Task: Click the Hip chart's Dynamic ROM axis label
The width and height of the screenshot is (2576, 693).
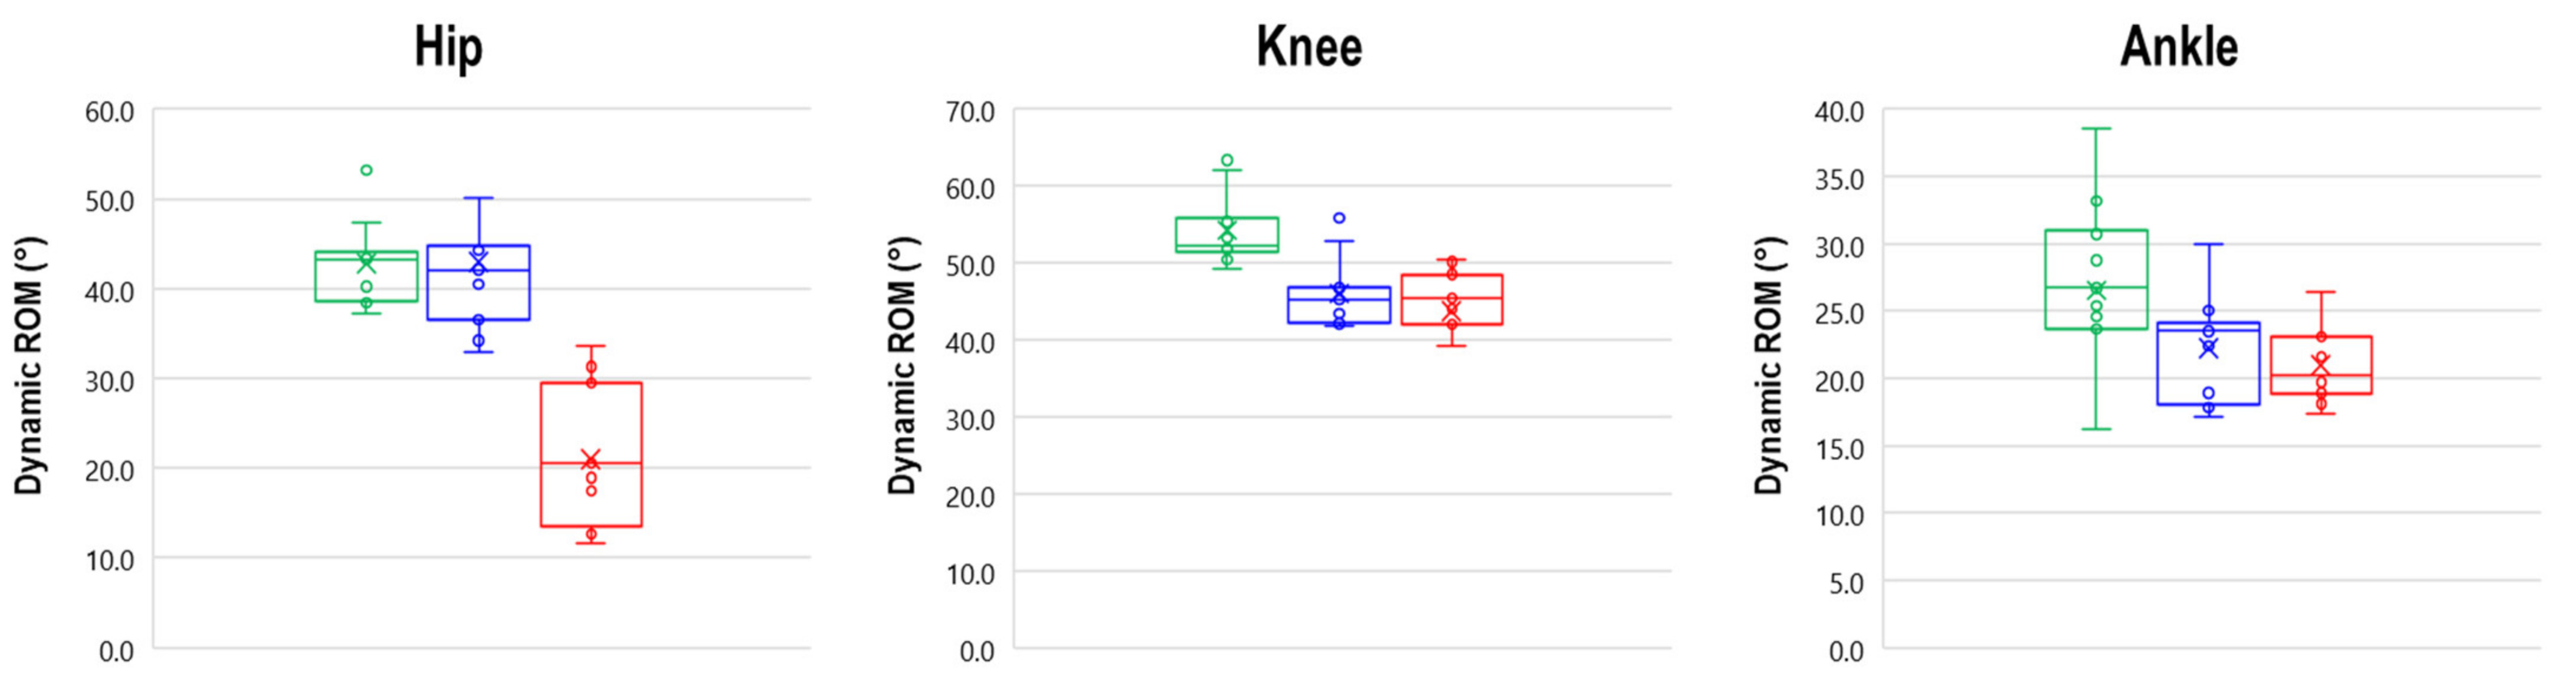Action: pyautogui.click(x=29, y=365)
